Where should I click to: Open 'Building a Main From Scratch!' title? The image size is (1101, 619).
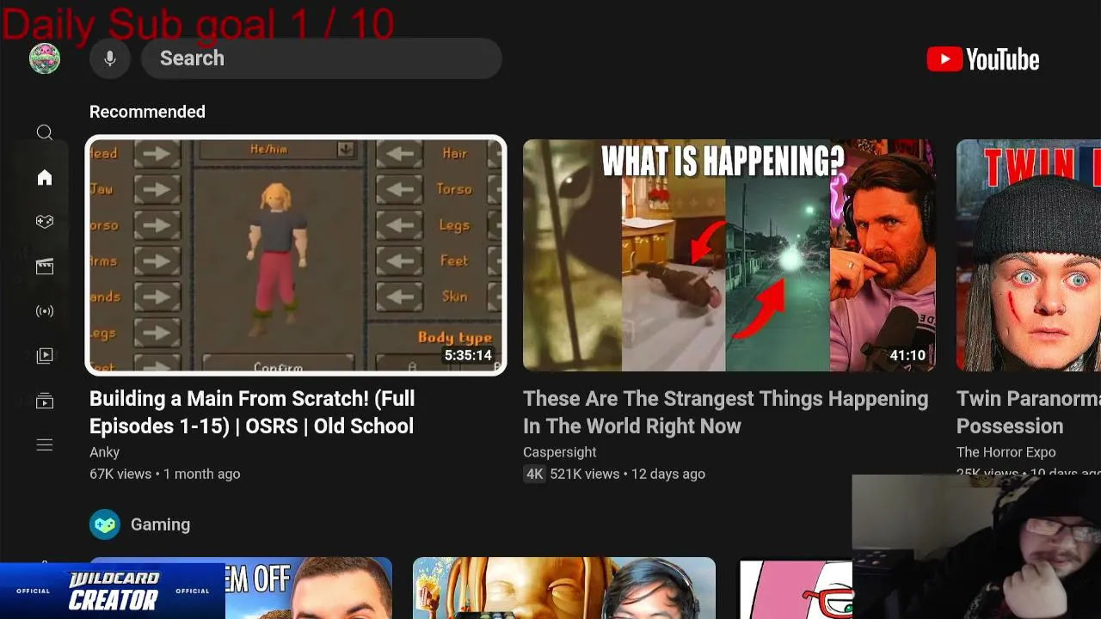(252, 413)
